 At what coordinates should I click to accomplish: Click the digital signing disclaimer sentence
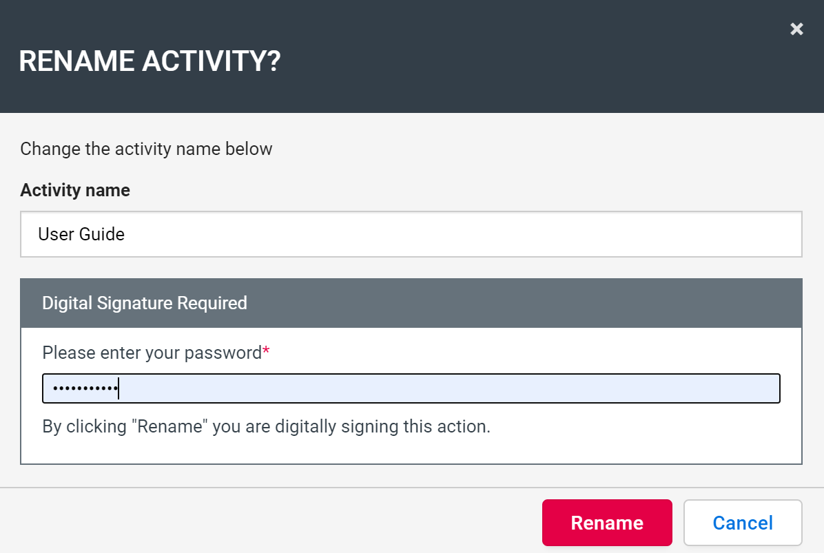click(266, 426)
